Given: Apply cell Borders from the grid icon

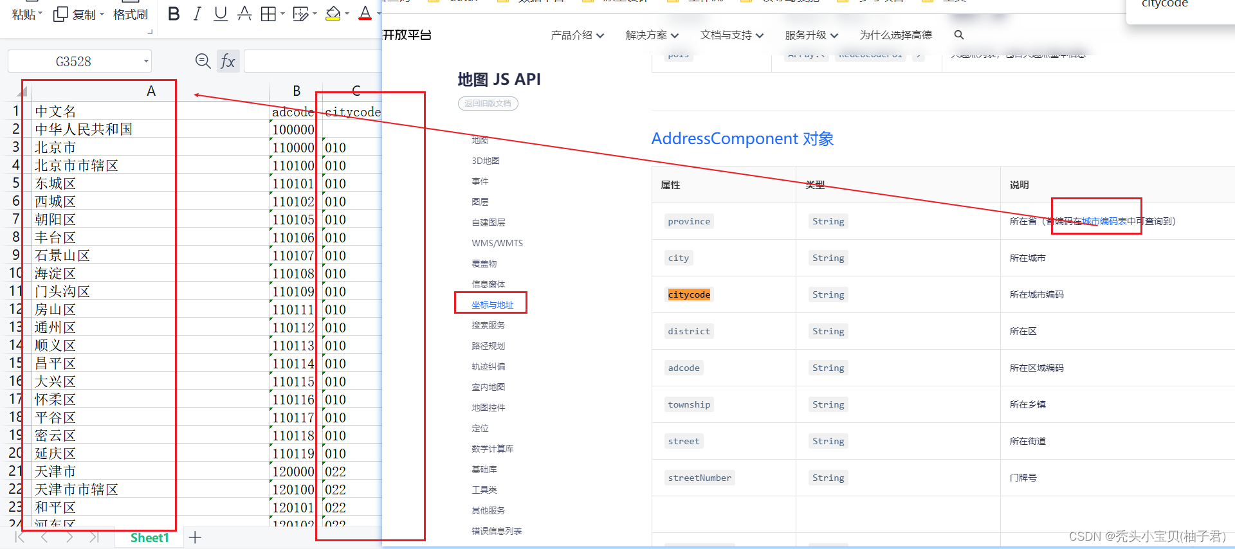Looking at the screenshot, I should pos(268,14).
